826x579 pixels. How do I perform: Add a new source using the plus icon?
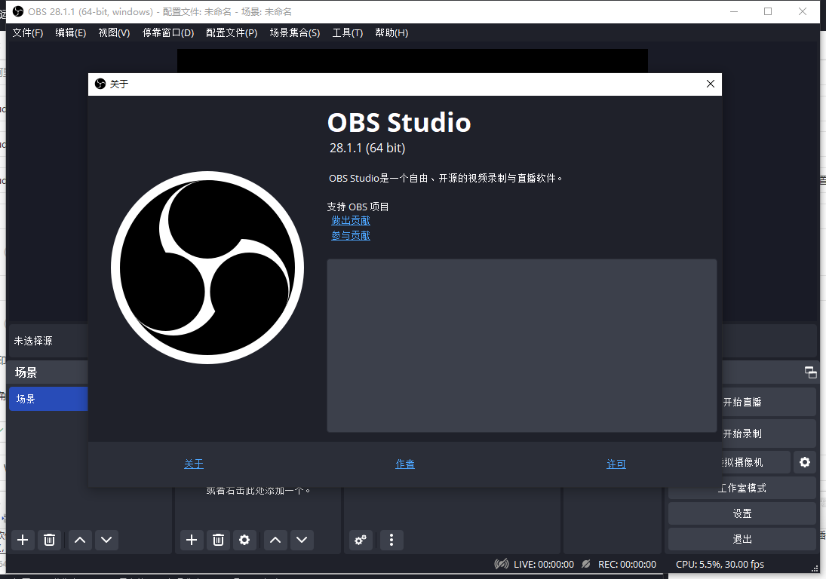191,540
